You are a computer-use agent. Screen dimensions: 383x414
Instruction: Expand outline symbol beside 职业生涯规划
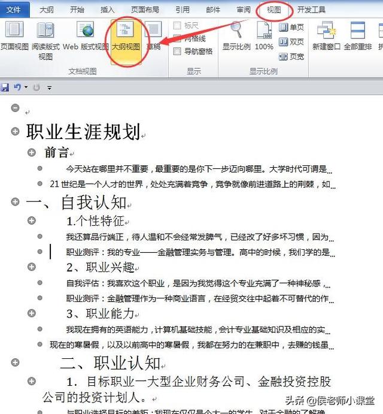16,131
